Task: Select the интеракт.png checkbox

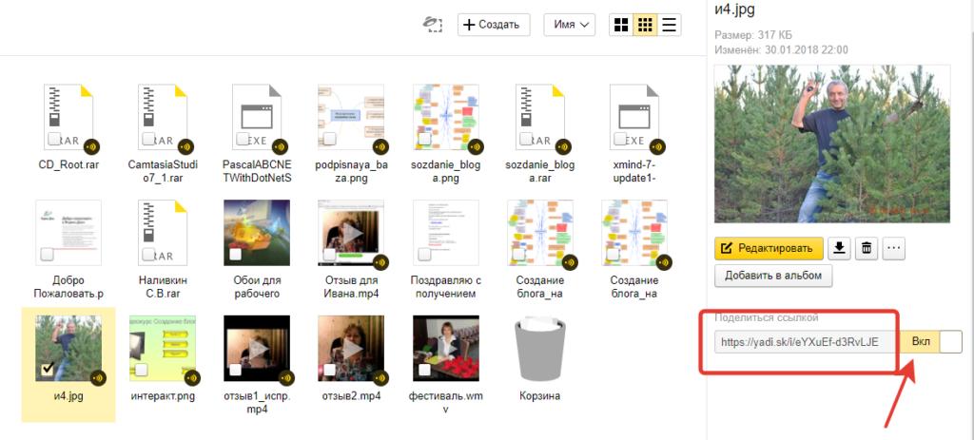Action: [x=142, y=369]
